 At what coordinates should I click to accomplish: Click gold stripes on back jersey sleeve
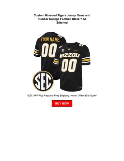click(x=37, y=52)
